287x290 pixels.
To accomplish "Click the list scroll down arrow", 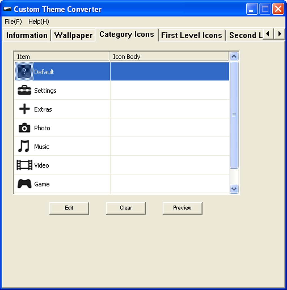I will (x=234, y=189).
